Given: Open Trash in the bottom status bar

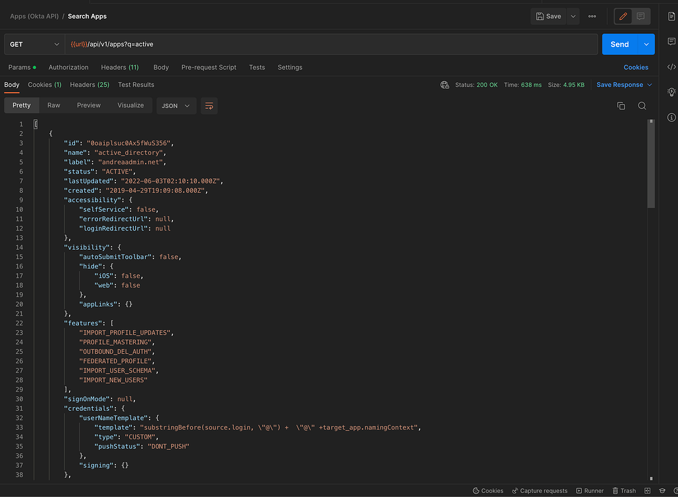Looking at the screenshot, I should click(x=624, y=491).
